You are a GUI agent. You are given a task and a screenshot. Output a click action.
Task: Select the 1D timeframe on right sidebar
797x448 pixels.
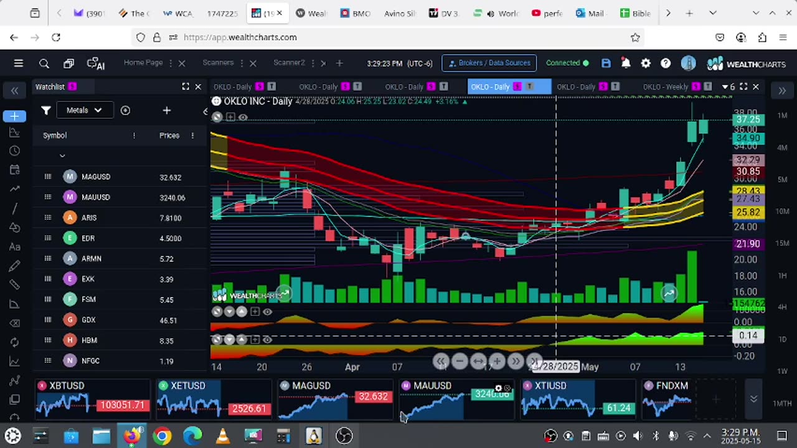(x=782, y=340)
